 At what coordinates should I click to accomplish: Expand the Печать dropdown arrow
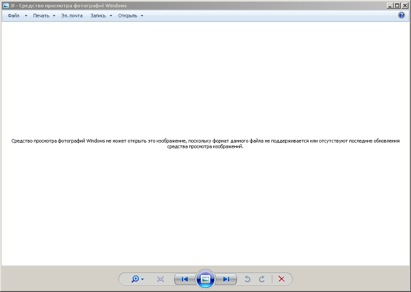click(x=54, y=16)
